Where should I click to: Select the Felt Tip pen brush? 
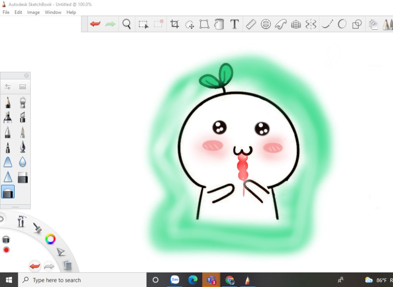coord(8,147)
